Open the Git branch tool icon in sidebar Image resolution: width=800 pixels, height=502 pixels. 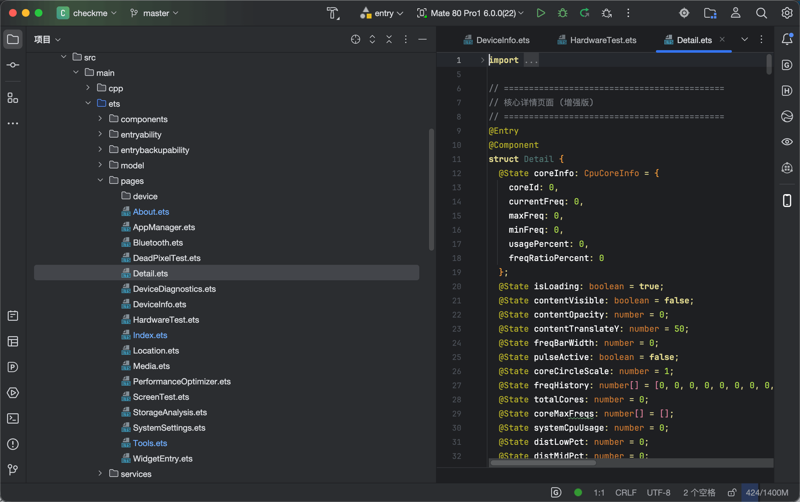click(13, 470)
